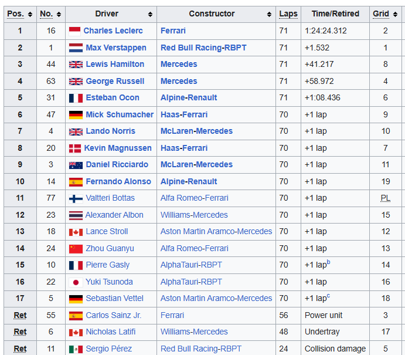This screenshot has width=405, height=355.
Task: Click Ret abbreviation in Carlos Sainz row
Action: pyautogui.click(x=20, y=316)
